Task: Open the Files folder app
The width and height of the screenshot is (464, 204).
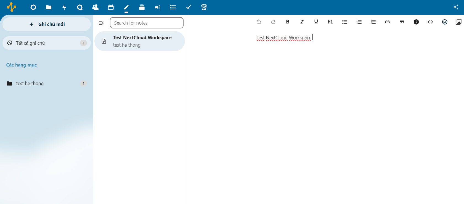Action: (x=49, y=7)
